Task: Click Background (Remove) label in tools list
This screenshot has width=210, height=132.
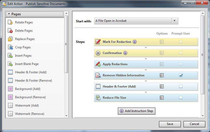Action: 30,97
